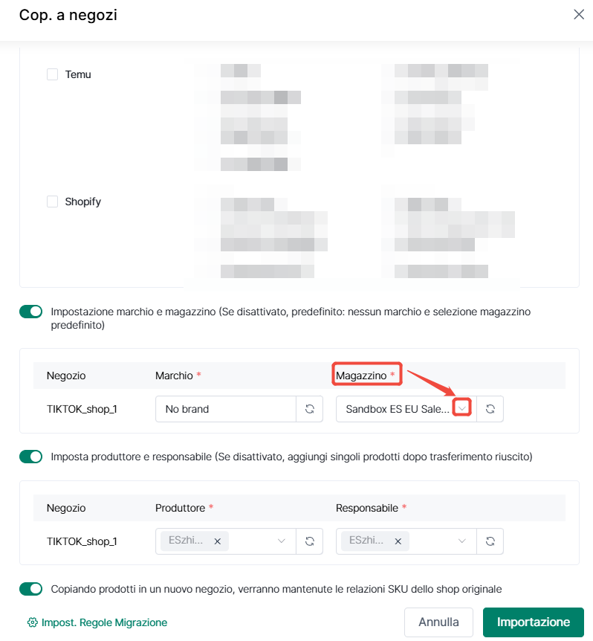Close the Cop. a negozi dialog
The height and width of the screenshot is (641, 593).
click(579, 15)
